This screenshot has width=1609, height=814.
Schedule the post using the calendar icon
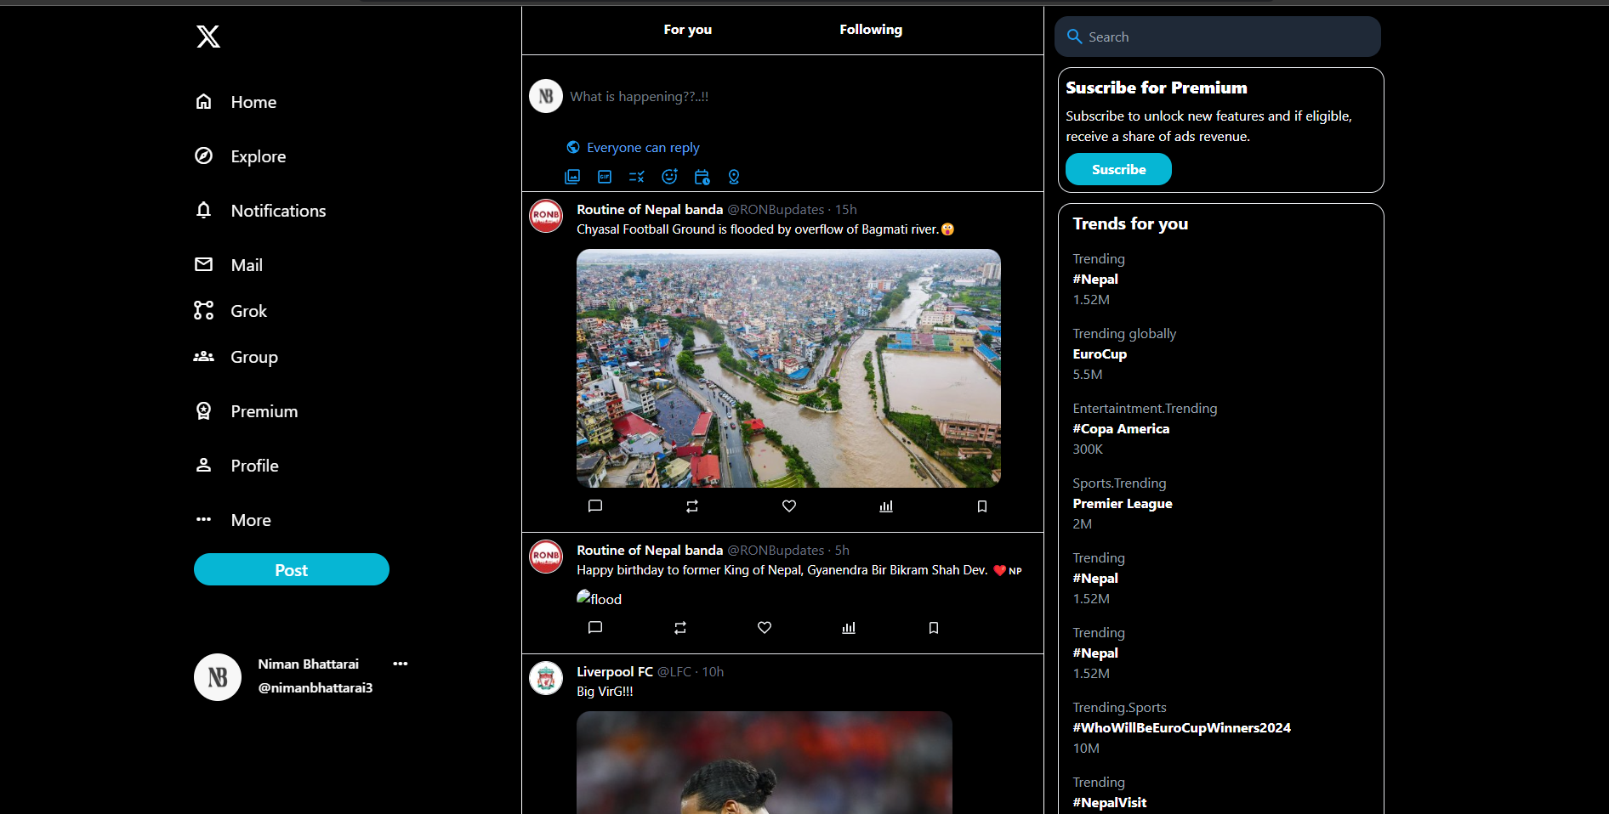point(702,177)
